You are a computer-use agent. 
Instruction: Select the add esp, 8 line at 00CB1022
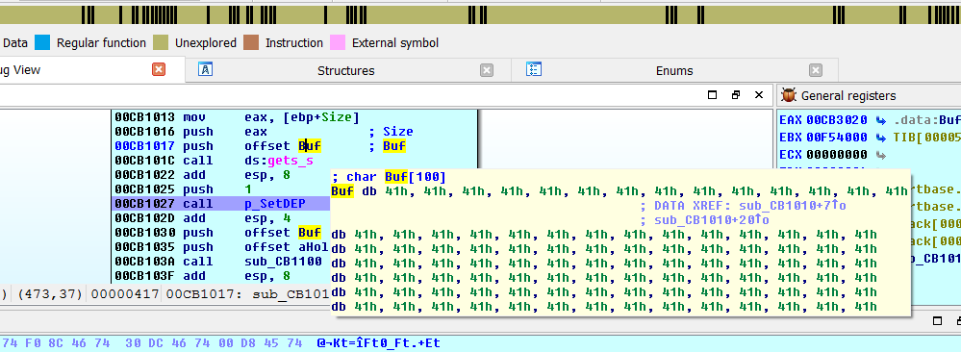[220, 175]
